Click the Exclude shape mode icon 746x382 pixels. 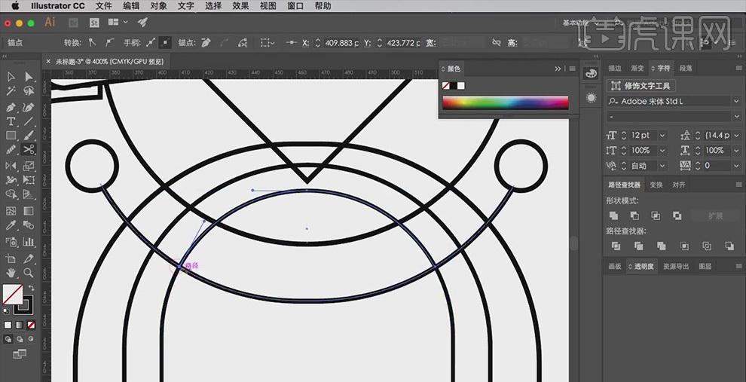click(677, 215)
